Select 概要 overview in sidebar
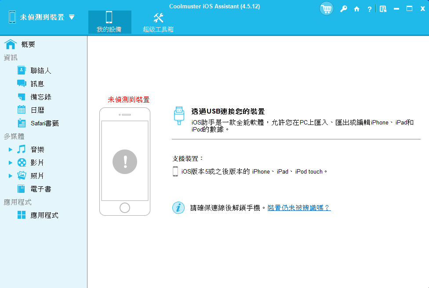Image resolution: width=429 pixels, height=288 pixels. (28, 44)
